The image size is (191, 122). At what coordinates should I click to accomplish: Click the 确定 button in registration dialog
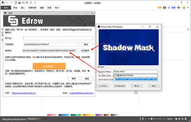(87, 78)
